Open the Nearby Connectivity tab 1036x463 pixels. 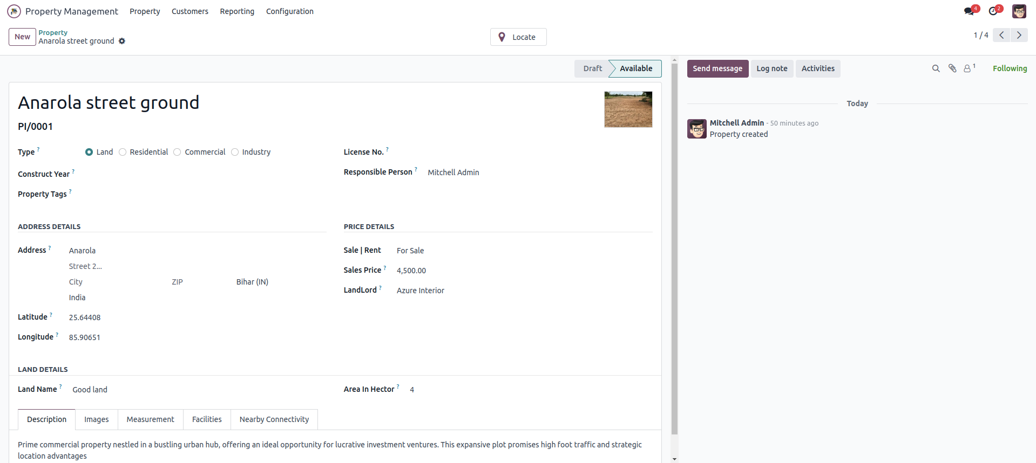coord(274,419)
